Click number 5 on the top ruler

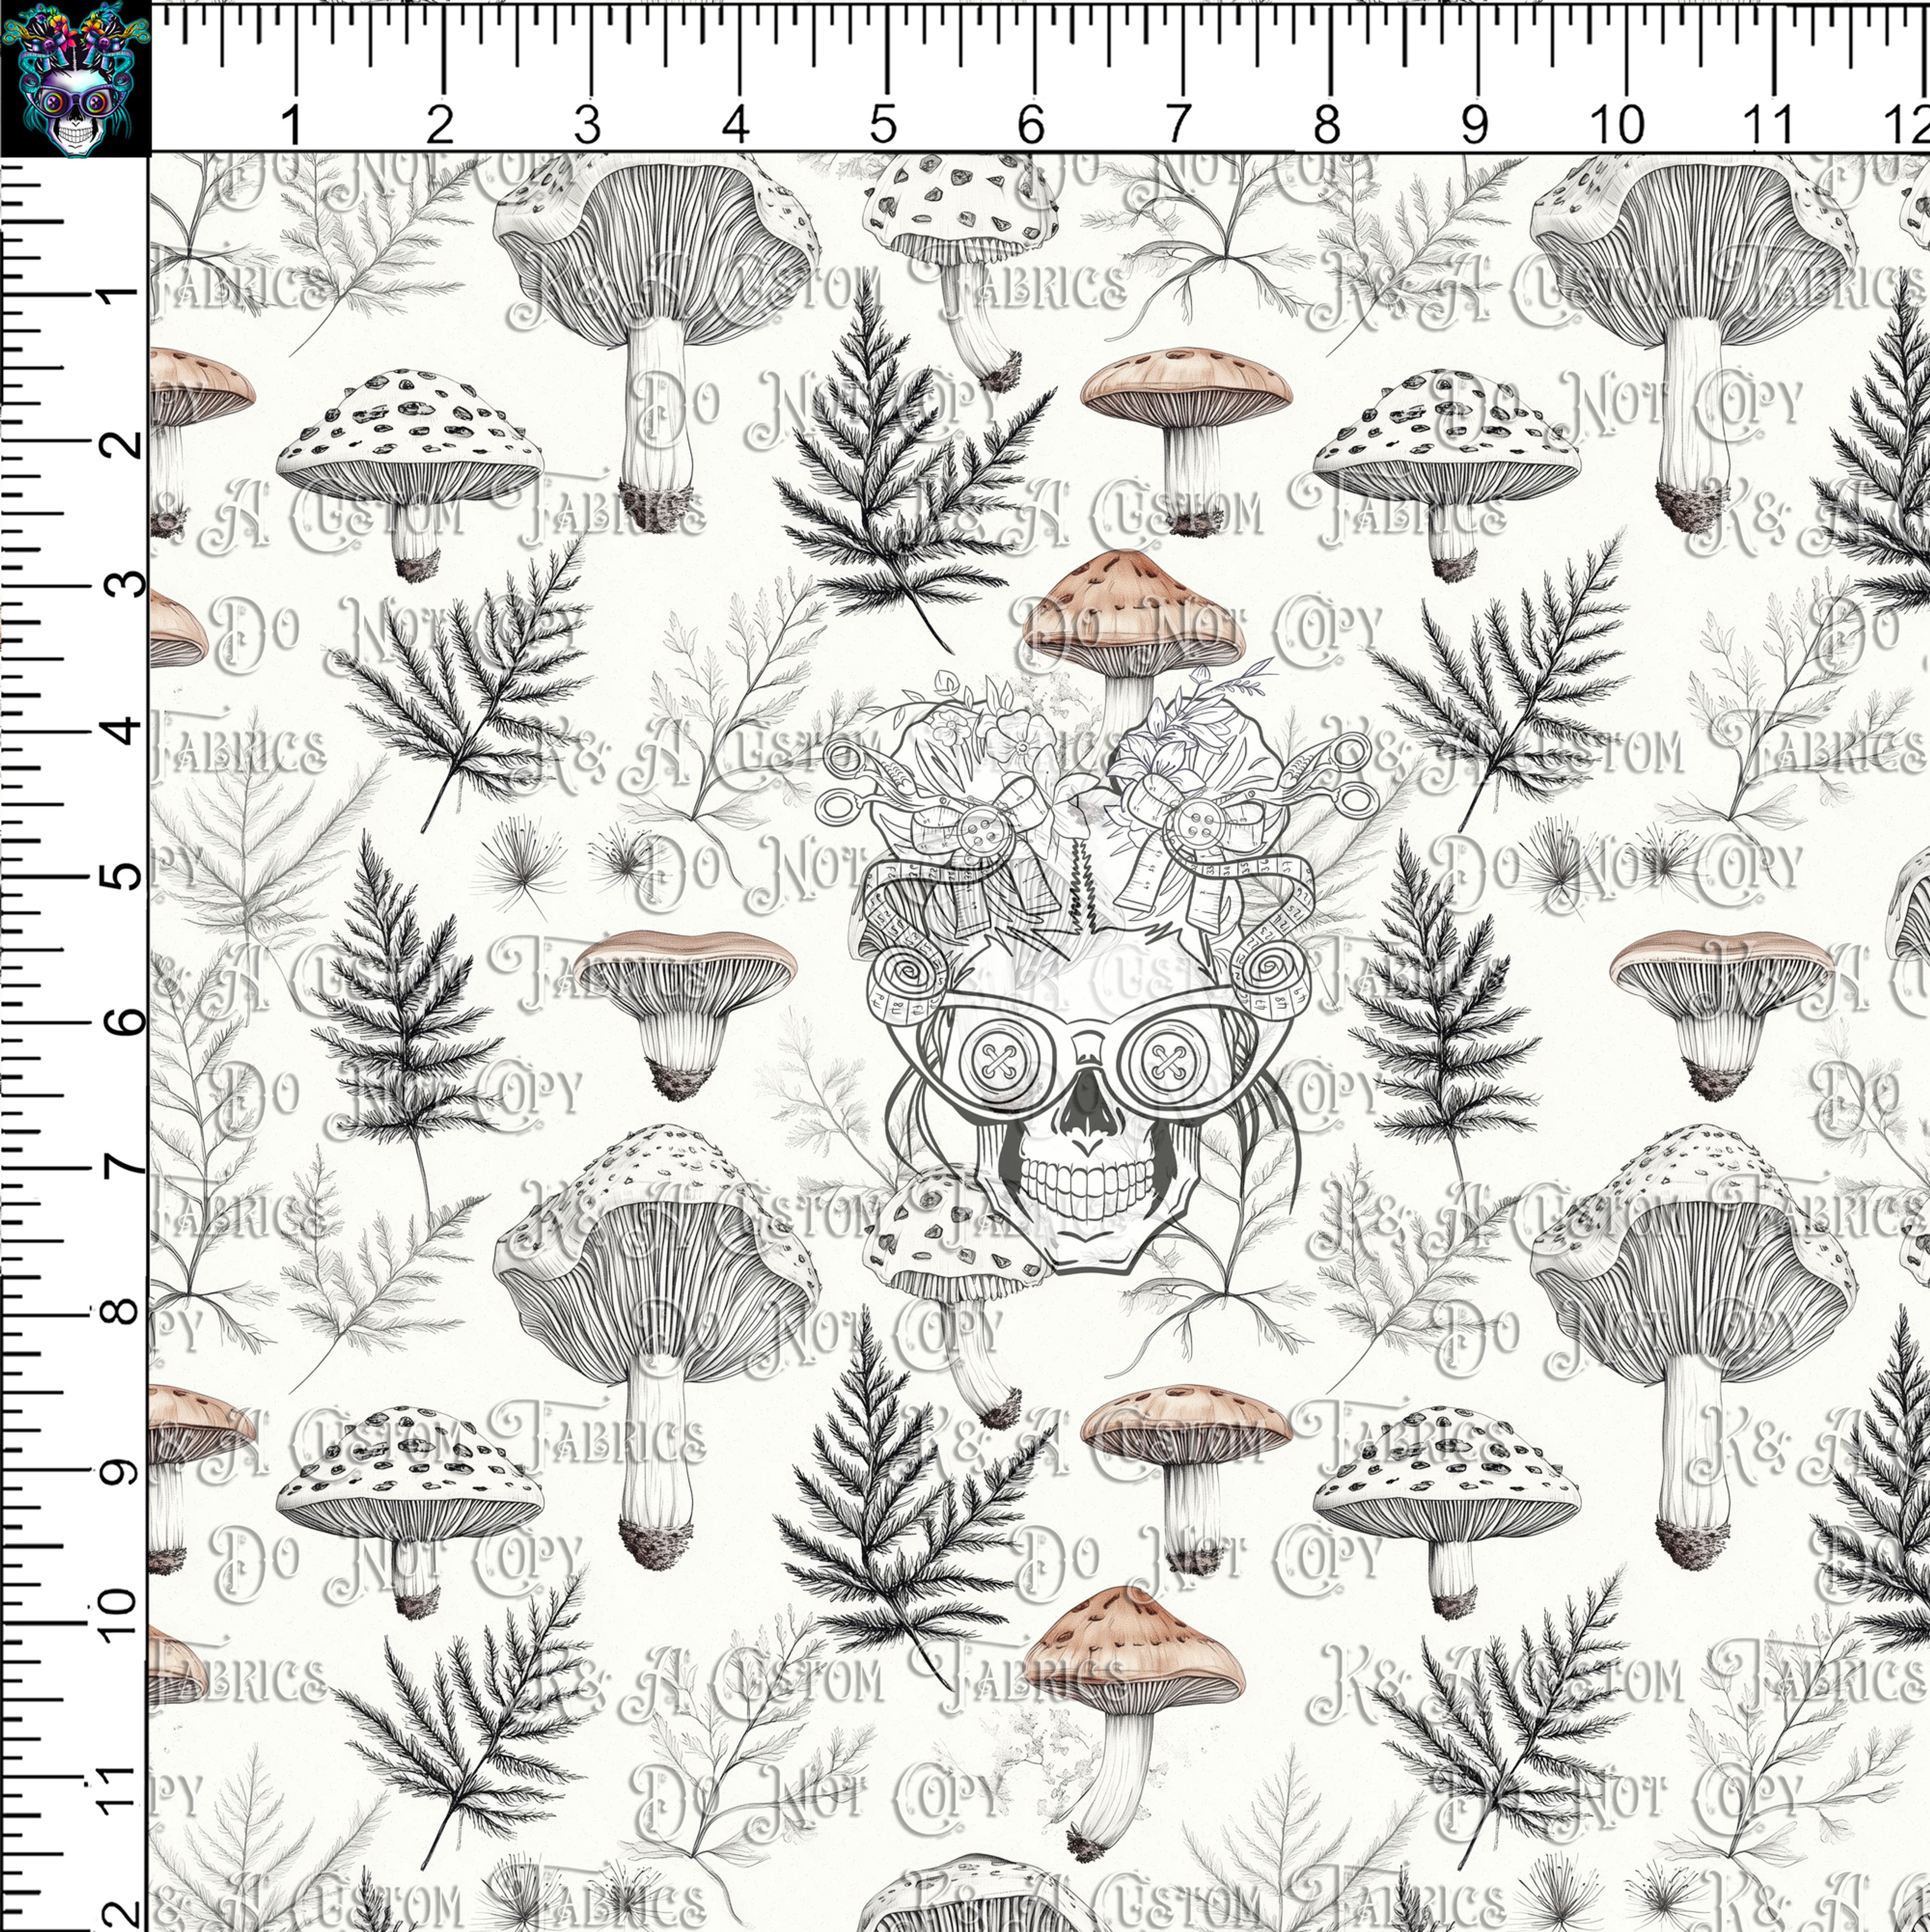(883, 125)
